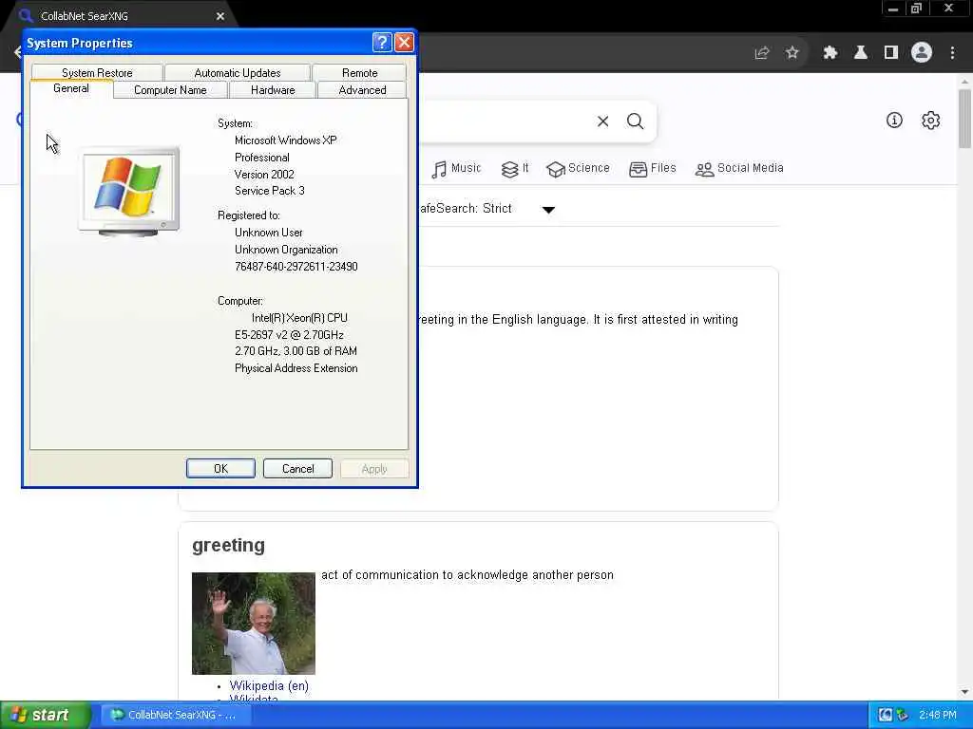Image resolution: width=973 pixels, height=729 pixels.
Task: Choose the Files search category
Action: 652,168
